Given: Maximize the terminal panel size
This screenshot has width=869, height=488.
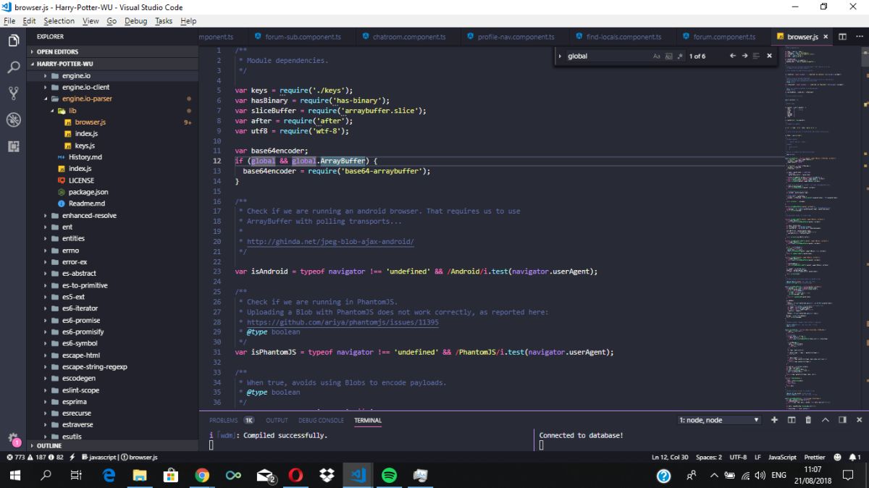Looking at the screenshot, I should (x=825, y=420).
